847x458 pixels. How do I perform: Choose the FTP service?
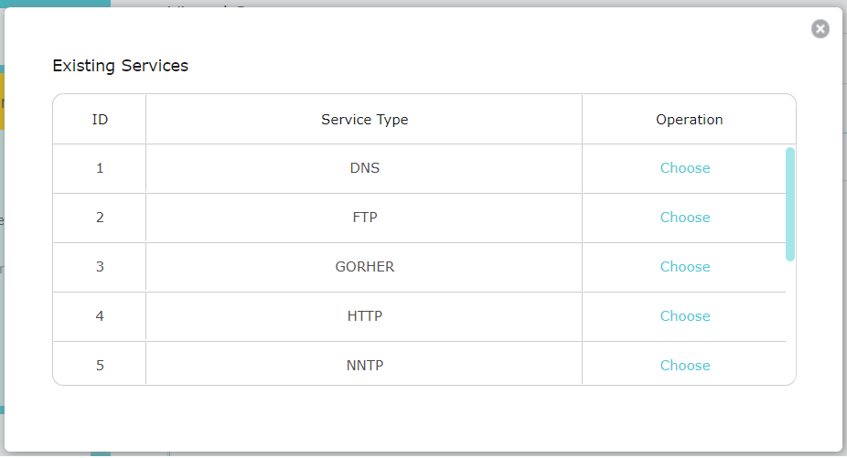[x=685, y=218]
